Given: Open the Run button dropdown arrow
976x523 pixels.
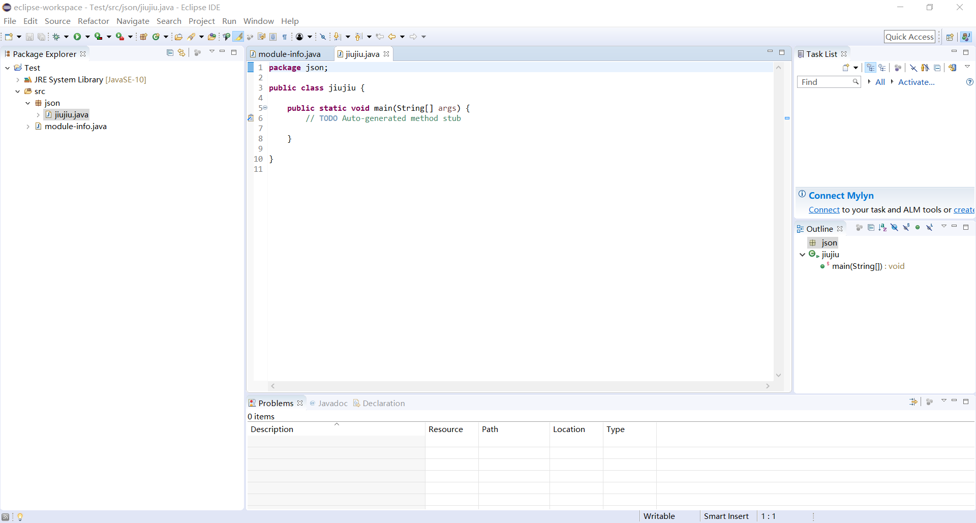Looking at the screenshot, I should pos(87,37).
